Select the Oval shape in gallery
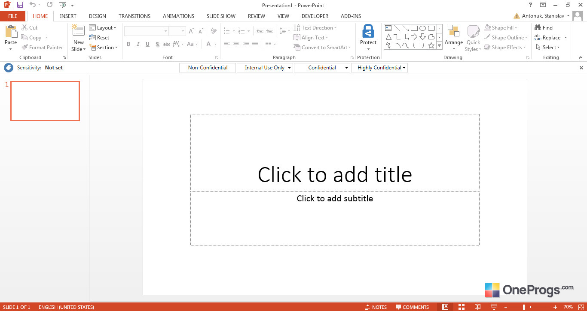Screen dimensions: 587x311 (x=422, y=28)
